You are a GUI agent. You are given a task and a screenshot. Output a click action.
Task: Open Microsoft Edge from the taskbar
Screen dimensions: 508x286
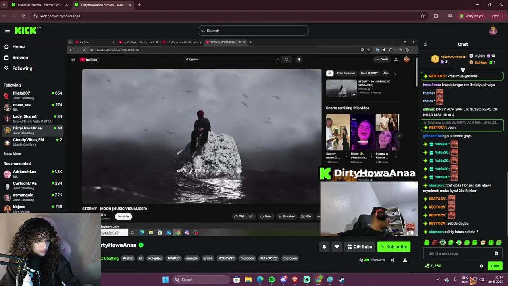click(260, 280)
